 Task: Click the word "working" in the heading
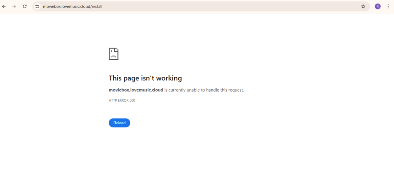[169, 78]
